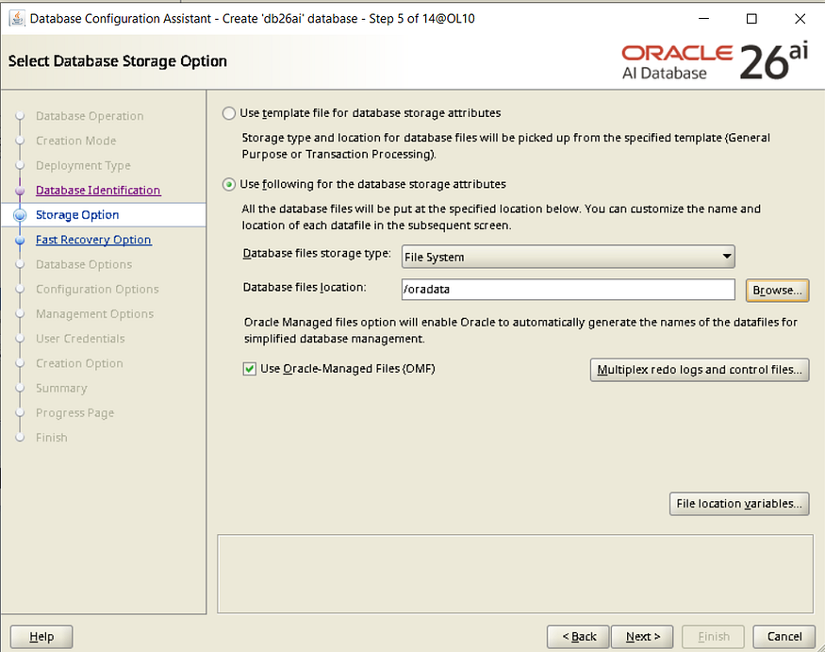Screen dimensions: 825x652
Task: Click the Database Identification step bullet
Action: pos(20,191)
